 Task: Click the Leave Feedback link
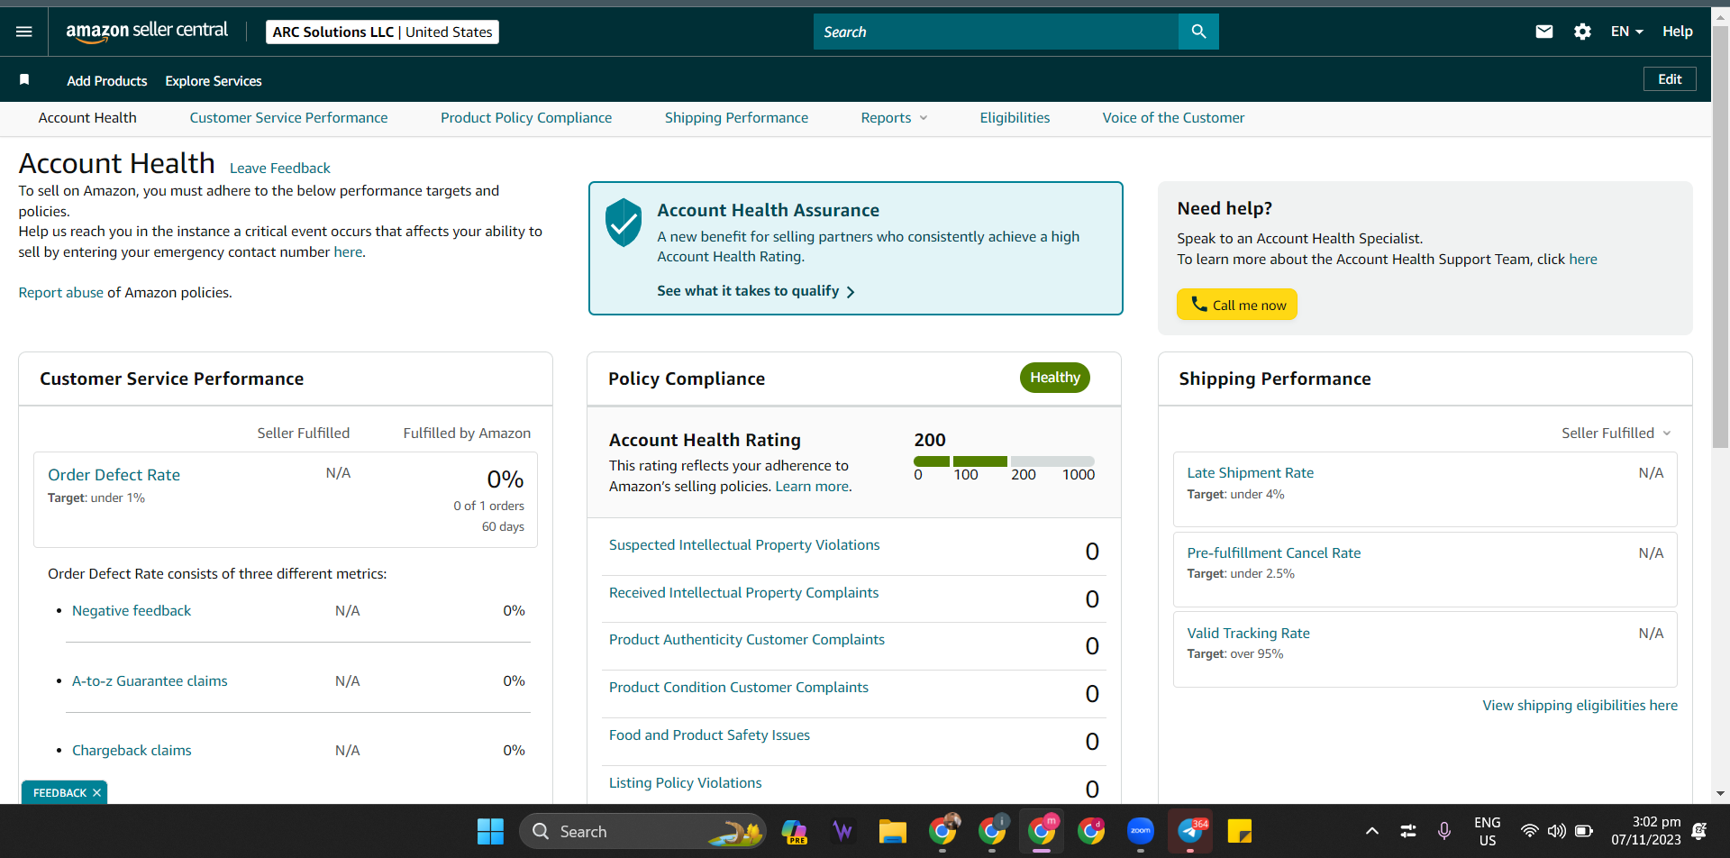pos(280,169)
